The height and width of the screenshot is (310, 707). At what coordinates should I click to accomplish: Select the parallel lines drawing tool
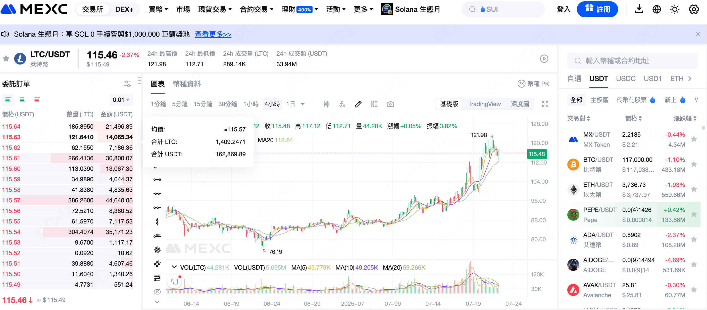coord(157,264)
